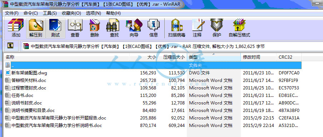Click size value 156,293
Image resolution: width=323 pixels, height=137 pixels.
[148, 73]
